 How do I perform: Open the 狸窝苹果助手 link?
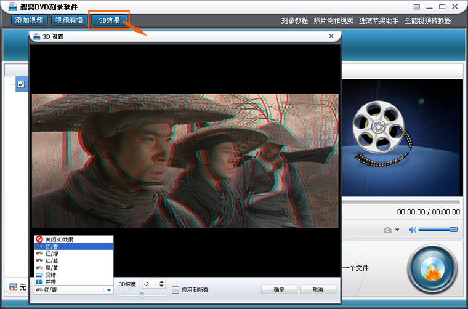(x=379, y=21)
